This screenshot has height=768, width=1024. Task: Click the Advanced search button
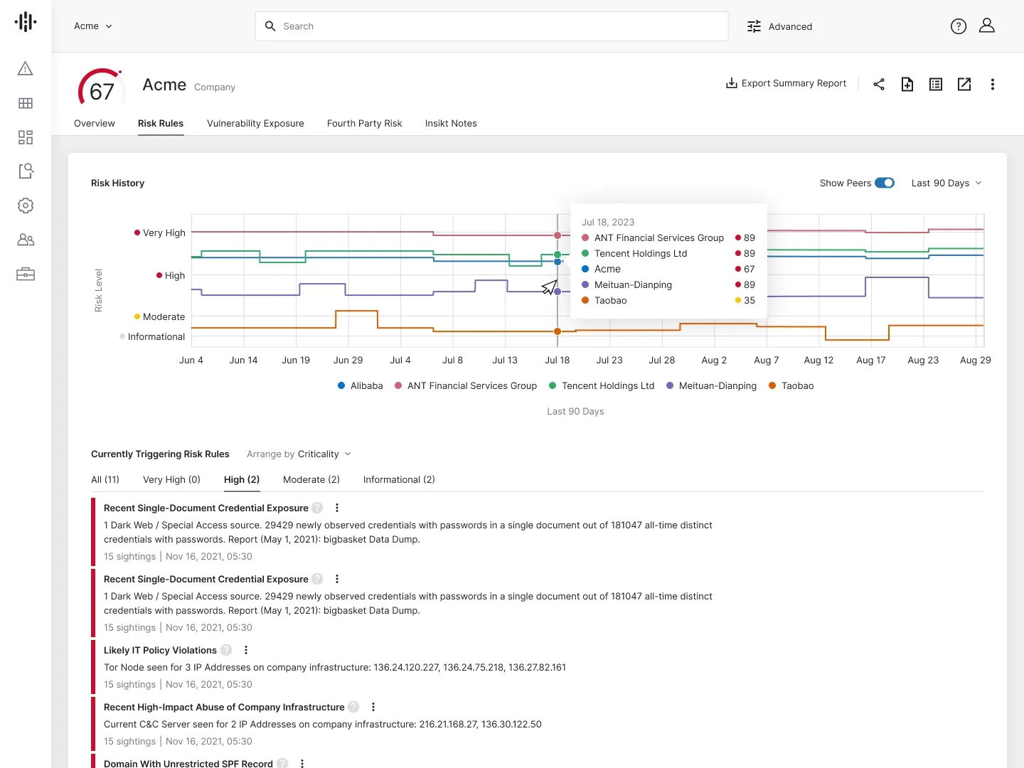pyautogui.click(x=779, y=26)
